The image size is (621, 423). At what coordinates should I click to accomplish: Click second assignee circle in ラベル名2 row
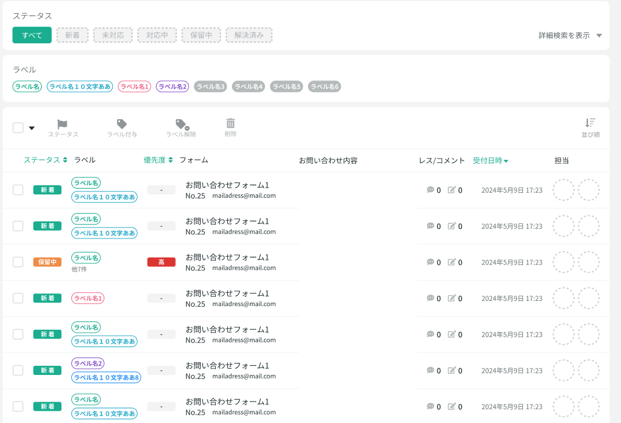point(589,370)
